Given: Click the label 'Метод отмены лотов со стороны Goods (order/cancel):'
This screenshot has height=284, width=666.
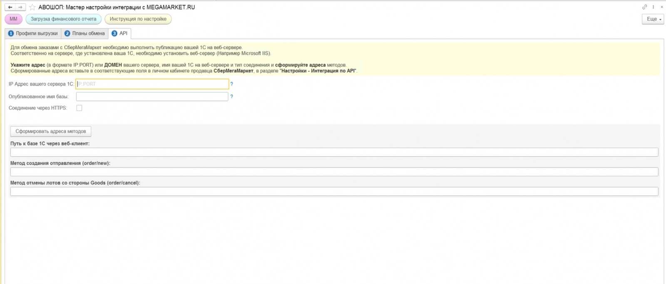Looking at the screenshot, I should coord(75,183).
